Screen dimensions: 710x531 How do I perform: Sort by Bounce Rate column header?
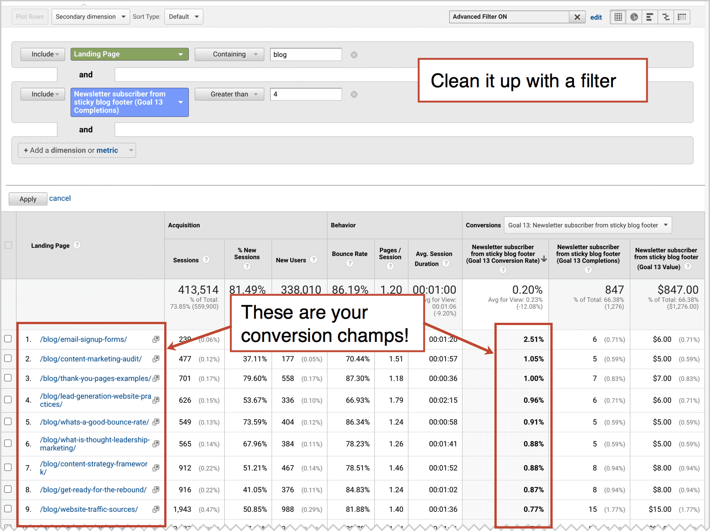point(349,254)
